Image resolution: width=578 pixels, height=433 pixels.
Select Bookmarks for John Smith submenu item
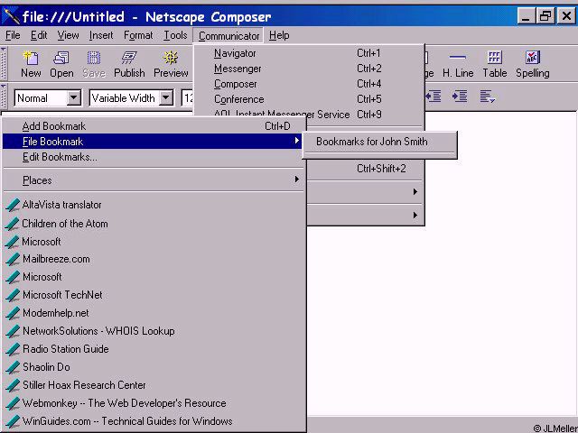click(x=379, y=142)
